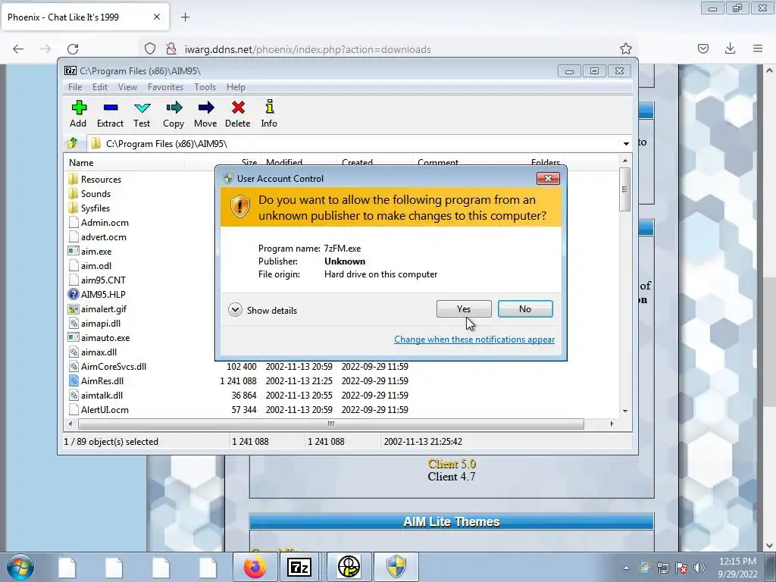Viewport: 776px width, 582px height.
Task: Click the volume icon in system tray
Action: pyautogui.click(x=699, y=568)
